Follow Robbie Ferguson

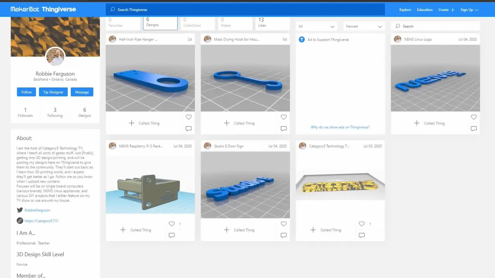[x=26, y=92]
